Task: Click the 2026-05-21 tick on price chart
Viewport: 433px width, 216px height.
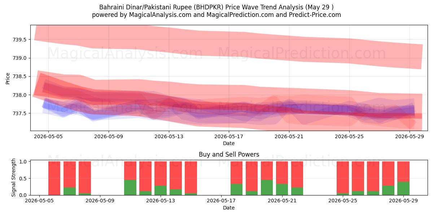Action: (x=289, y=136)
